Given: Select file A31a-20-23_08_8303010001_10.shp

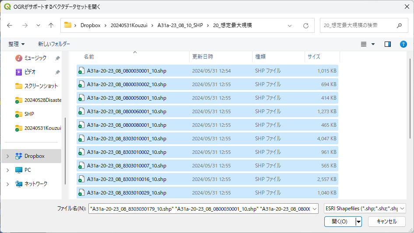Looking at the screenshot, I should (126, 139).
